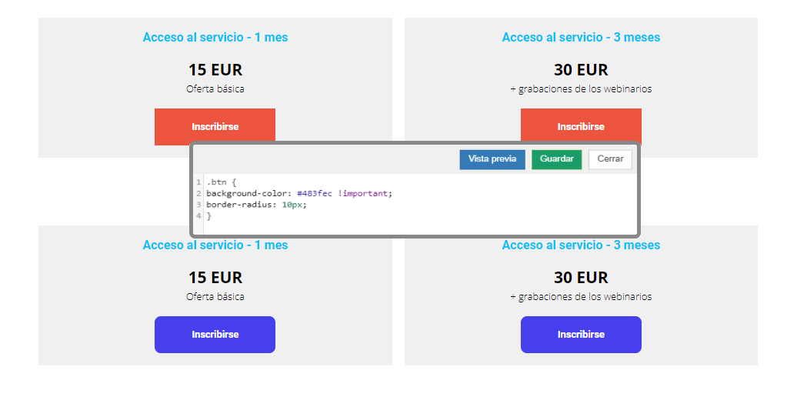This screenshot has width=797, height=397.
Task: Click the 3 meses heading in the red-button card
Action: coord(581,37)
